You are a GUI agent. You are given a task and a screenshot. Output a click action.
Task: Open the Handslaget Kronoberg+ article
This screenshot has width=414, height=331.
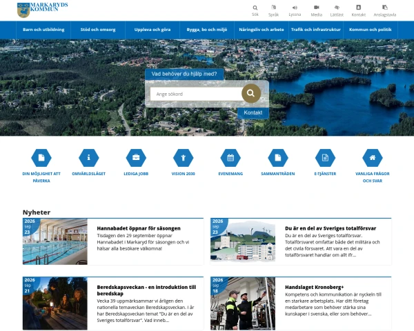tap(314, 287)
